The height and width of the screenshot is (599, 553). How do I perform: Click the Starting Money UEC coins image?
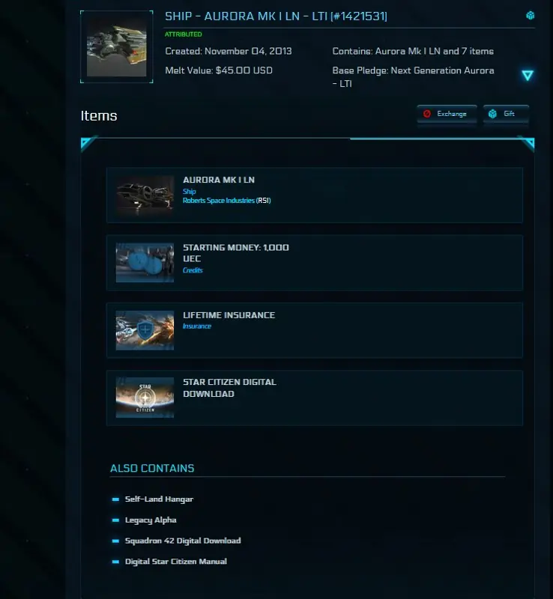pyautogui.click(x=145, y=263)
